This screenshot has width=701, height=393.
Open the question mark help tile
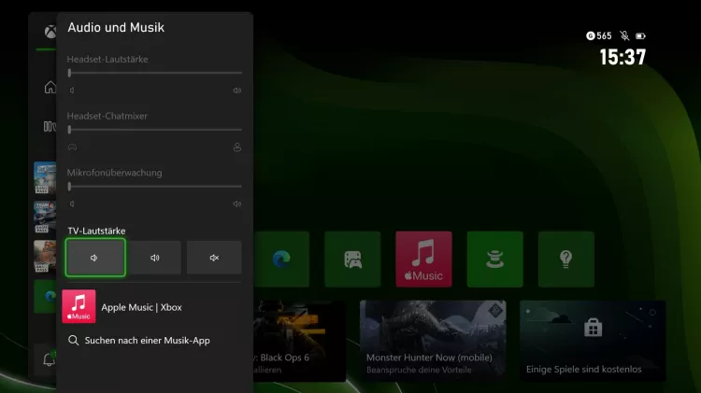click(566, 259)
